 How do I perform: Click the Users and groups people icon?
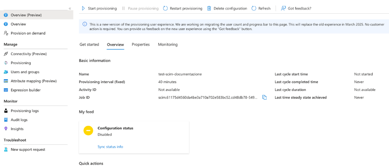pos(6,72)
